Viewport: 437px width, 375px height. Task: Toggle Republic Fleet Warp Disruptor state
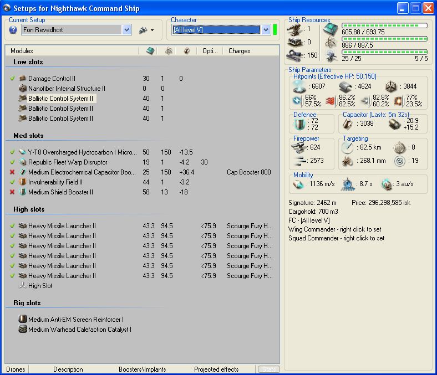[12, 162]
